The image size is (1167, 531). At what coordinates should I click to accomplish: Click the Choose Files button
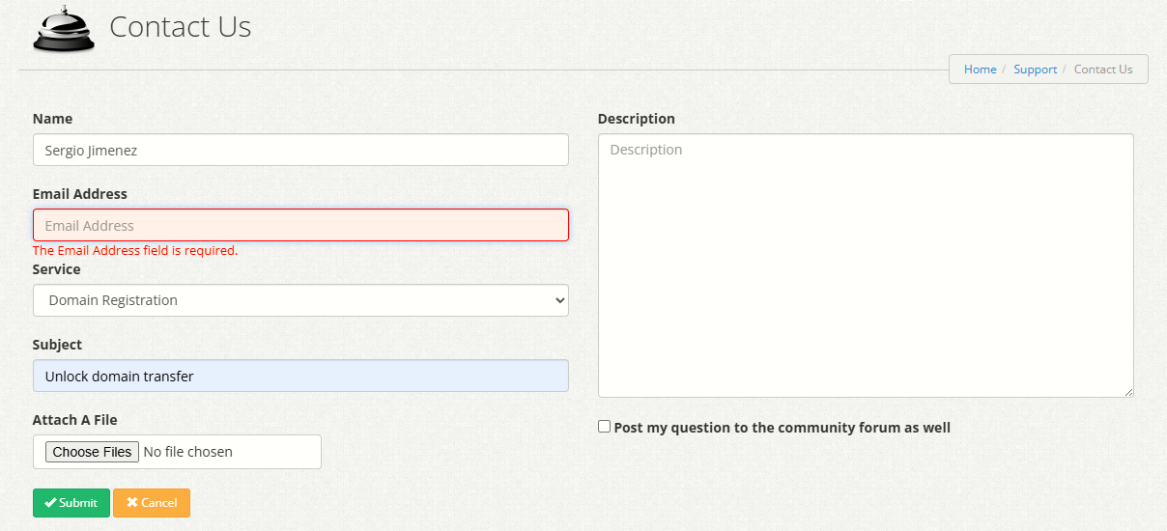click(92, 452)
